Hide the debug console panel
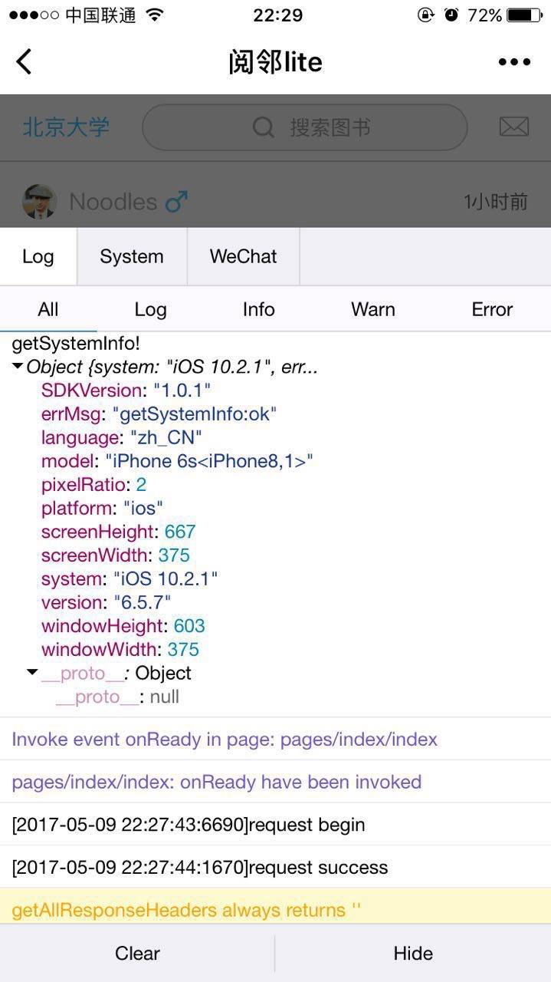Image resolution: width=551 pixels, height=982 pixels. [413, 953]
